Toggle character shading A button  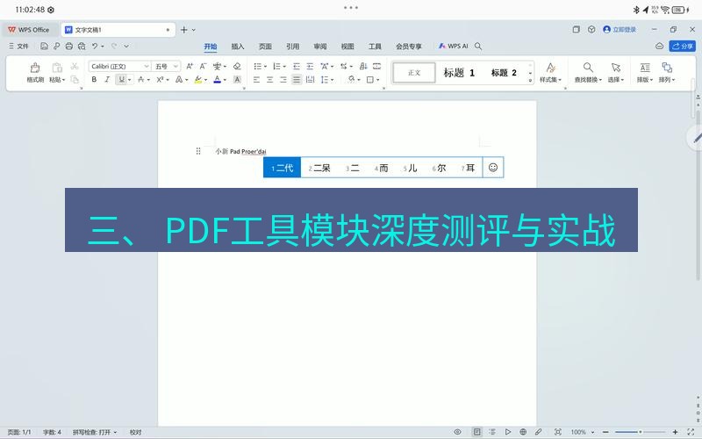pyautogui.click(x=237, y=79)
